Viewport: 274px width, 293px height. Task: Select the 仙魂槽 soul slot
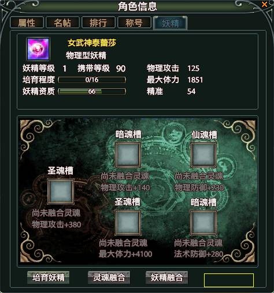(x=203, y=155)
